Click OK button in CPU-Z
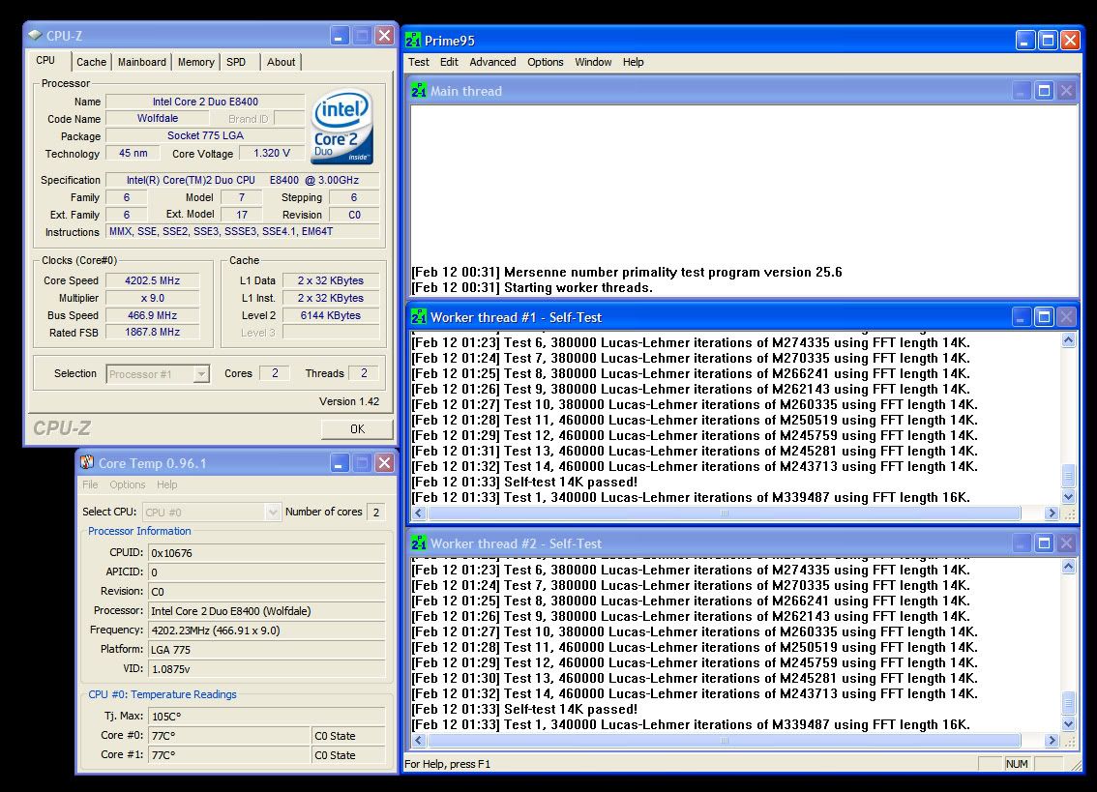The width and height of the screenshot is (1097, 792). [357, 429]
